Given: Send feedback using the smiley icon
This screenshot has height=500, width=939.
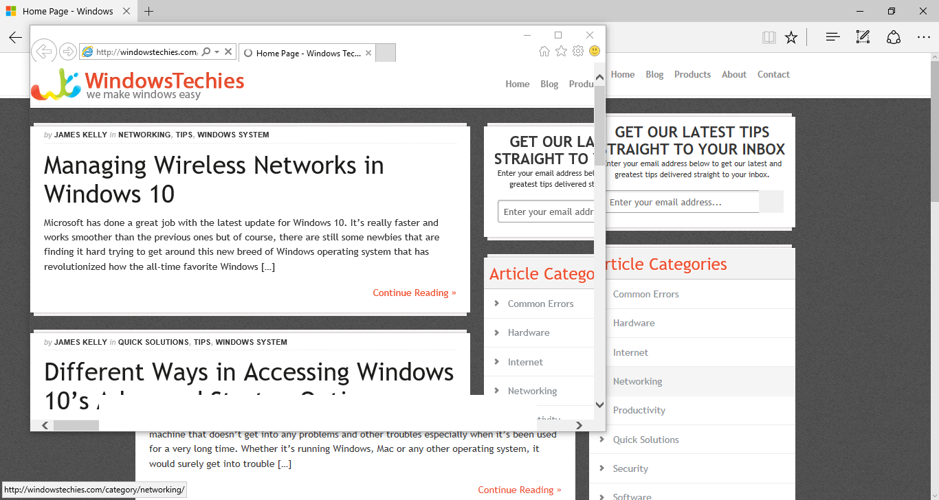Looking at the screenshot, I should [594, 51].
